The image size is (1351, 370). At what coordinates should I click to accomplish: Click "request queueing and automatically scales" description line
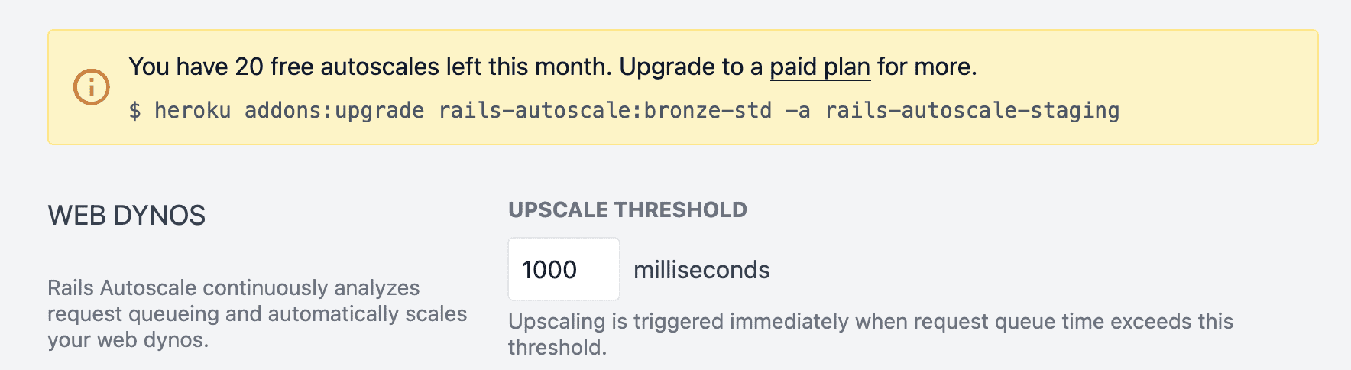[257, 313]
